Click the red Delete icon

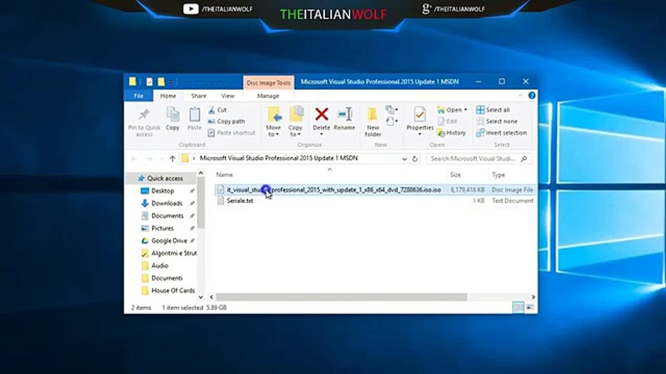322,114
